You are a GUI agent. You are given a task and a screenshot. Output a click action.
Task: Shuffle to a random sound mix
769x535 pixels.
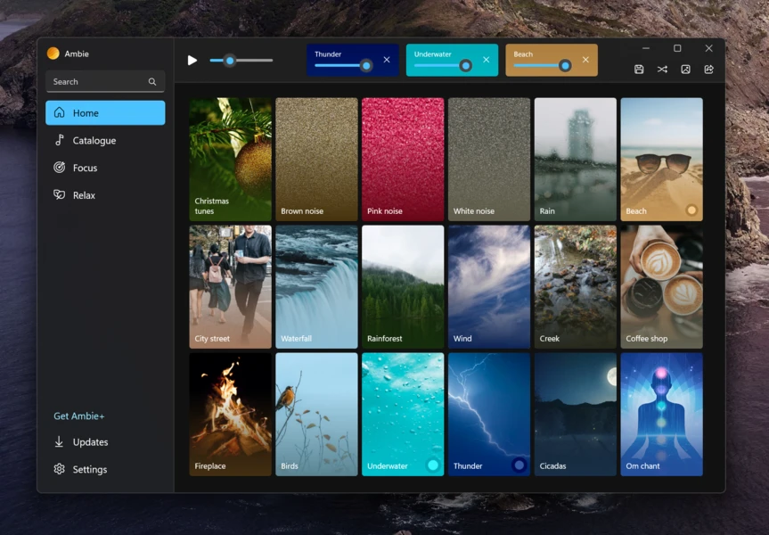(661, 69)
